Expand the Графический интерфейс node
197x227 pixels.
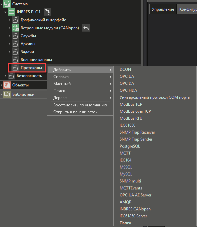9,20
